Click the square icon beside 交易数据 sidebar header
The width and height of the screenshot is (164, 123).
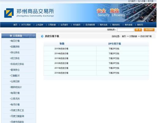tap(11, 36)
